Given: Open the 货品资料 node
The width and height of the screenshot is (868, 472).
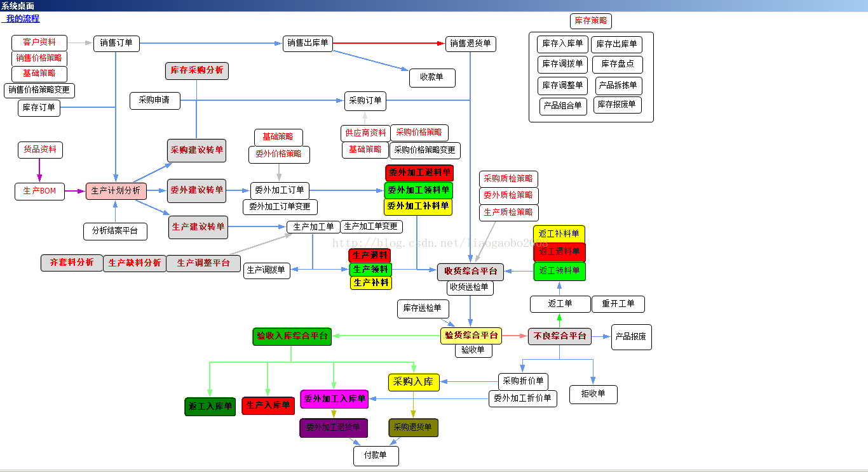Looking at the screenshot, I should 40,150.
